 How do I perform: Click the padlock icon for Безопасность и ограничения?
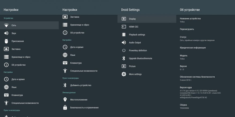65,107
